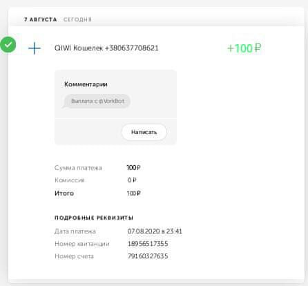Select receipt number 18956517355

(148, 244)
